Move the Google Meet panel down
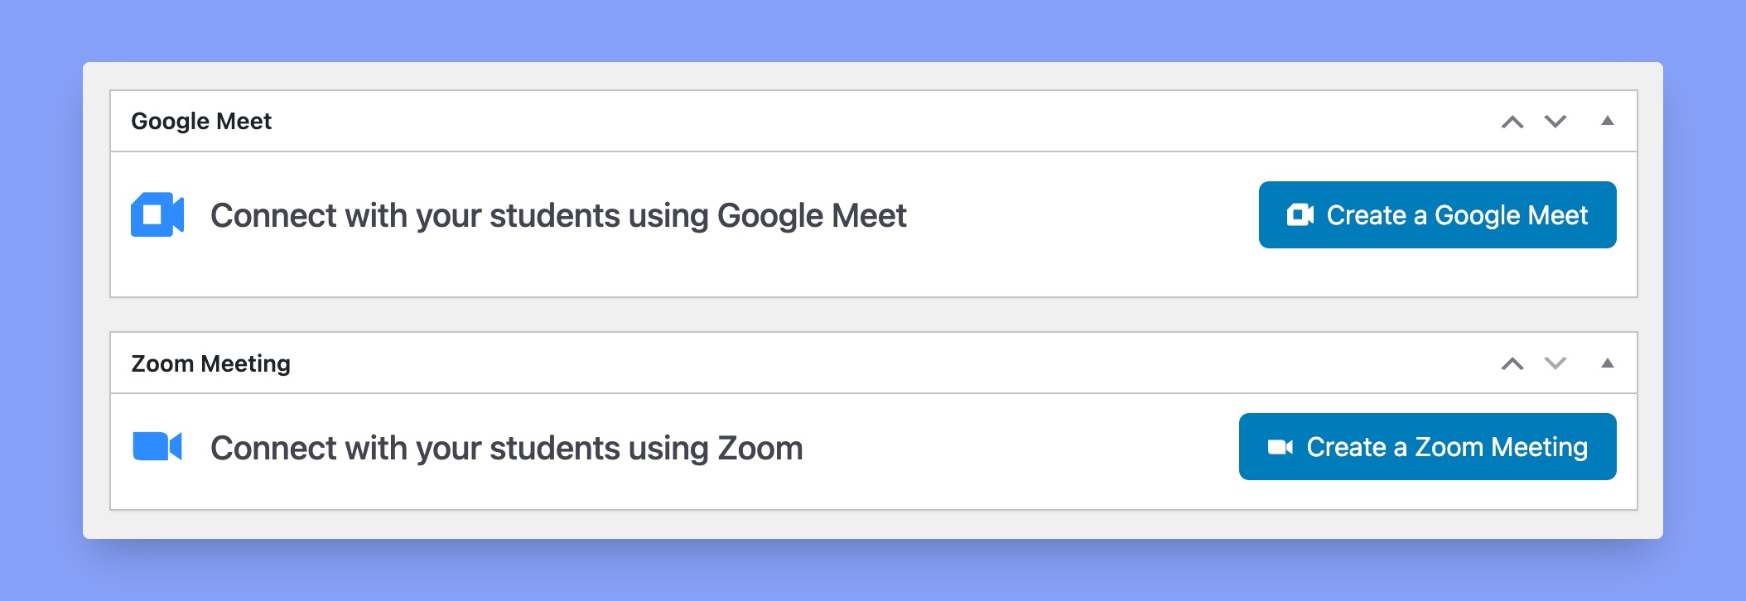 [x=1555, y=122]
